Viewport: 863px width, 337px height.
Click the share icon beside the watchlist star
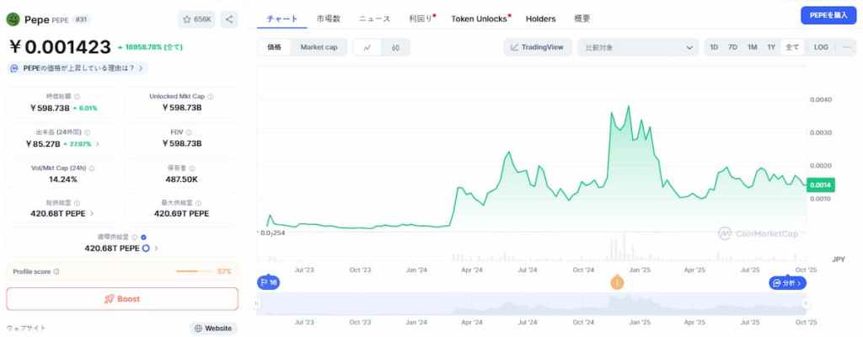point(230,19)
